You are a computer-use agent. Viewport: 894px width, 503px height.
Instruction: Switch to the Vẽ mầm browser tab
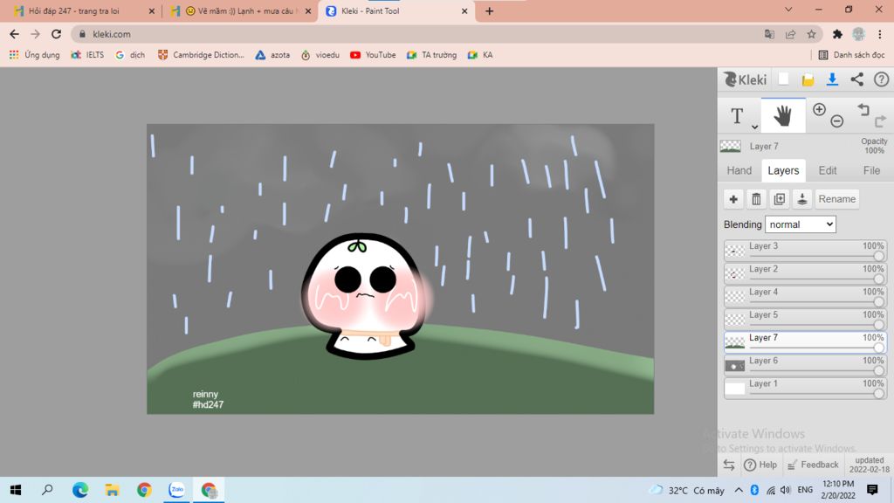coord(239,10)
